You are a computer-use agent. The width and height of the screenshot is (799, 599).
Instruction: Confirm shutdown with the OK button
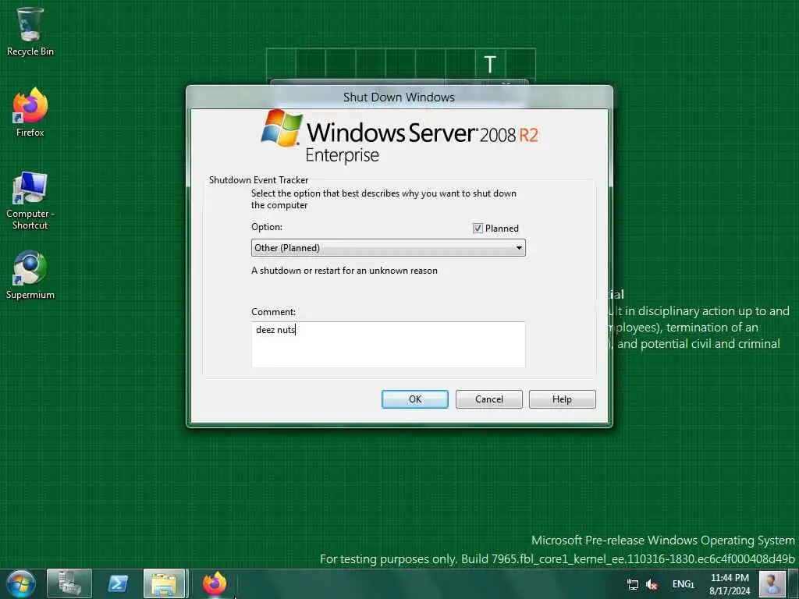tap(415, 399)
